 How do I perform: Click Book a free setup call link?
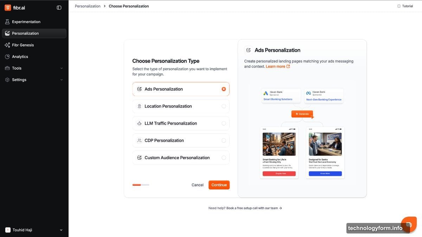point(254,208)
